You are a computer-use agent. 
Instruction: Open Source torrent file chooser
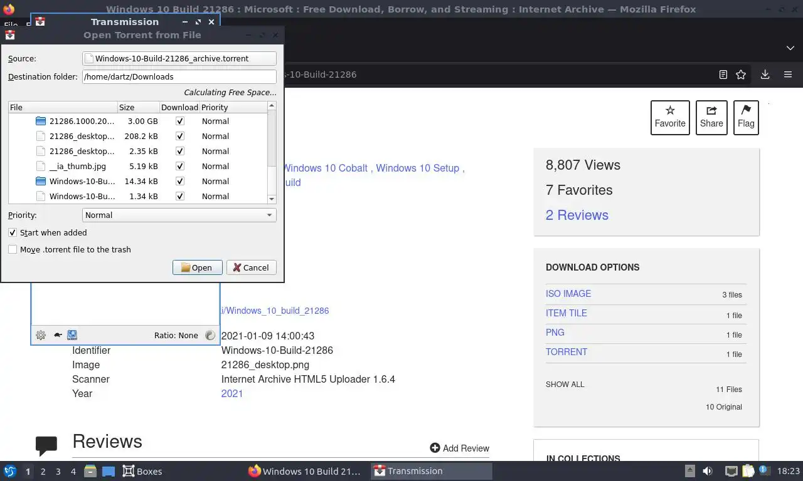(179, 58)
